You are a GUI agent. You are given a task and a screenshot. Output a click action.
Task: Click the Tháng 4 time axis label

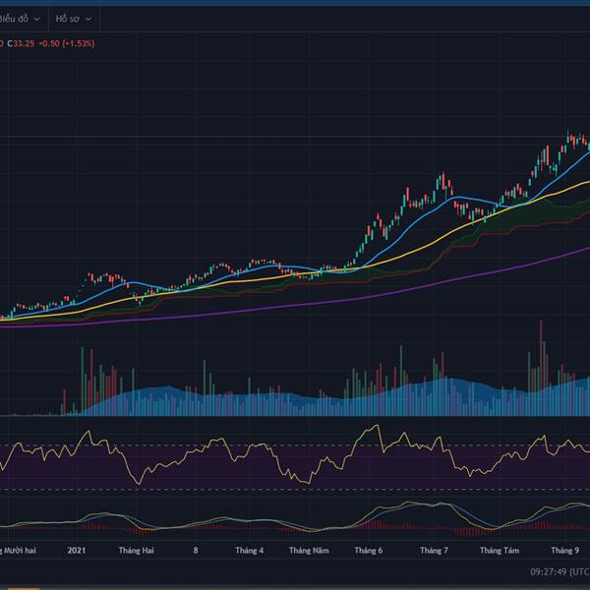pyautogui.click(x=248, y=551)
